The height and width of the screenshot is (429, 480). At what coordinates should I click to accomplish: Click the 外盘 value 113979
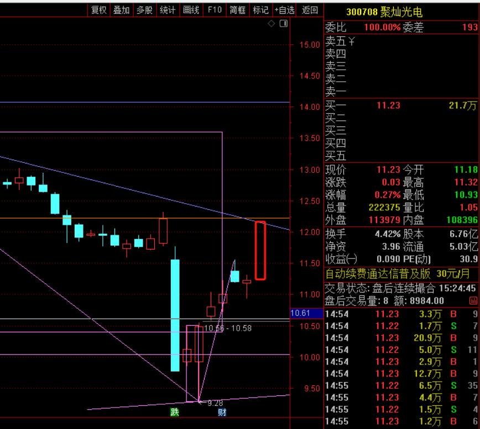point(384,220)
